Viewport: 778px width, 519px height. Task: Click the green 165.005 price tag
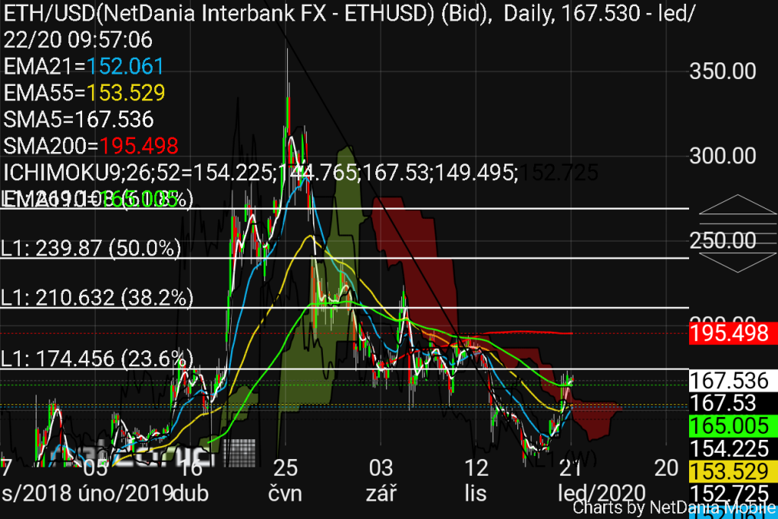pos(733,426)
